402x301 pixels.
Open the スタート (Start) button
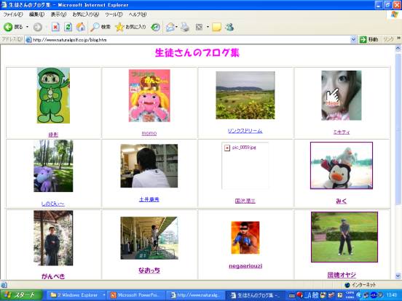pyautogui.click(x=21, y=295)
